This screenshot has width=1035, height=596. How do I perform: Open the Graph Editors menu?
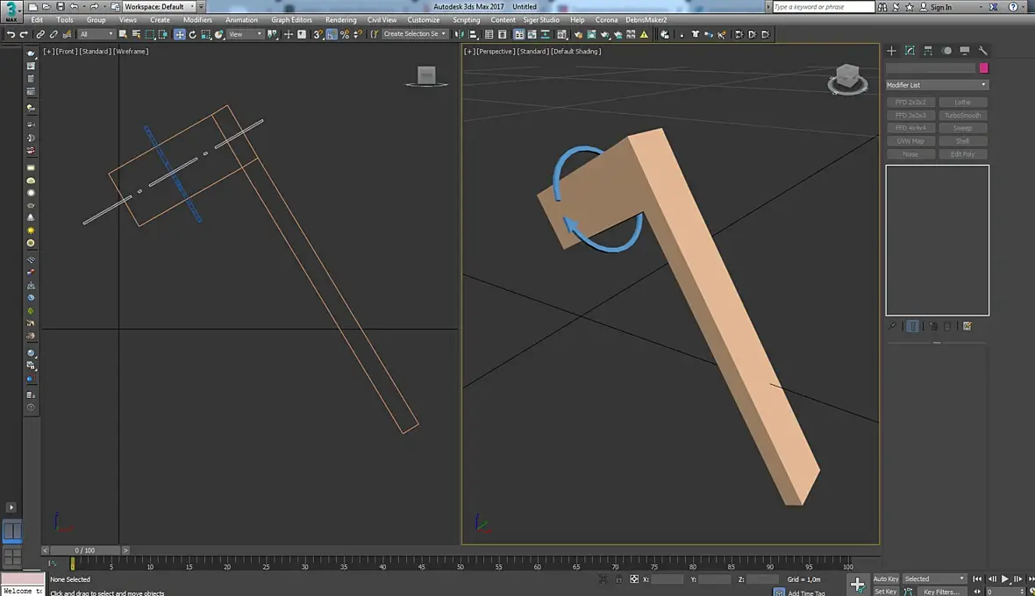291,19
